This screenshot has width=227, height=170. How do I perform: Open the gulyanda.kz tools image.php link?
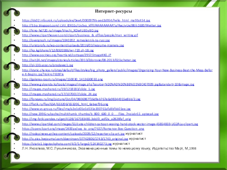[x=108, y=84]
